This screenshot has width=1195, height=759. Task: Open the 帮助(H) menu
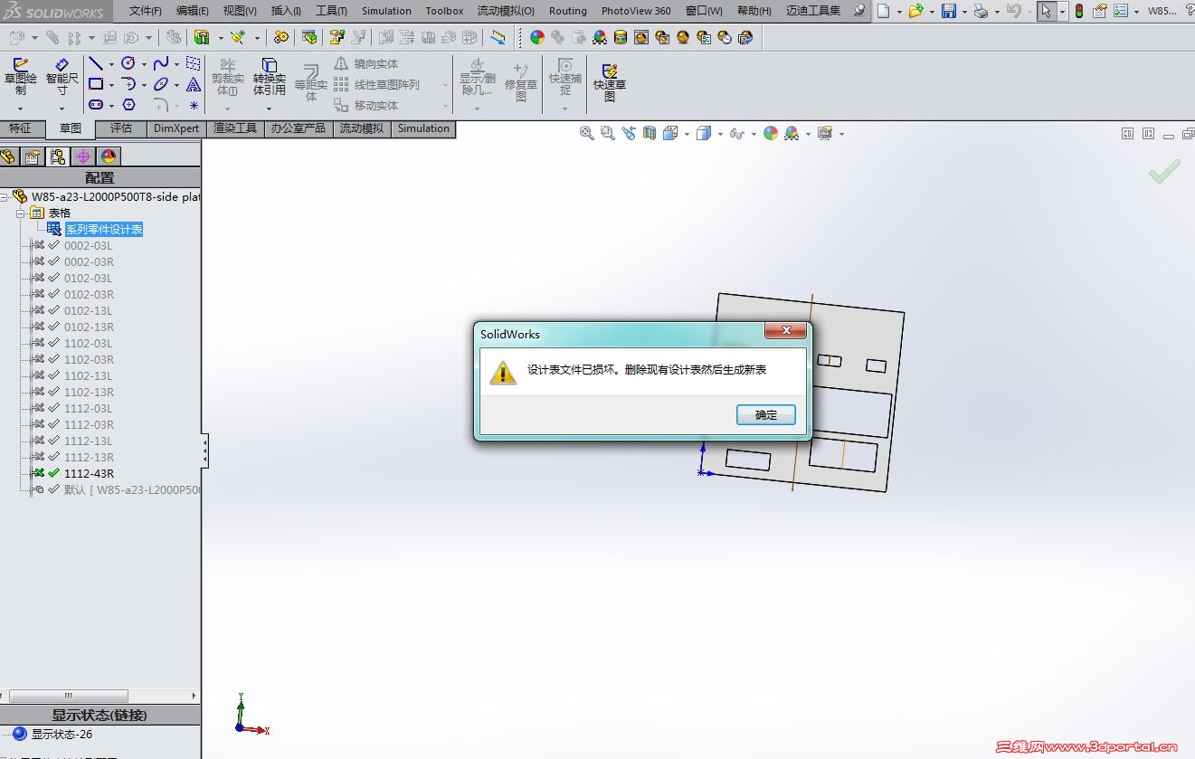[754, 11]
